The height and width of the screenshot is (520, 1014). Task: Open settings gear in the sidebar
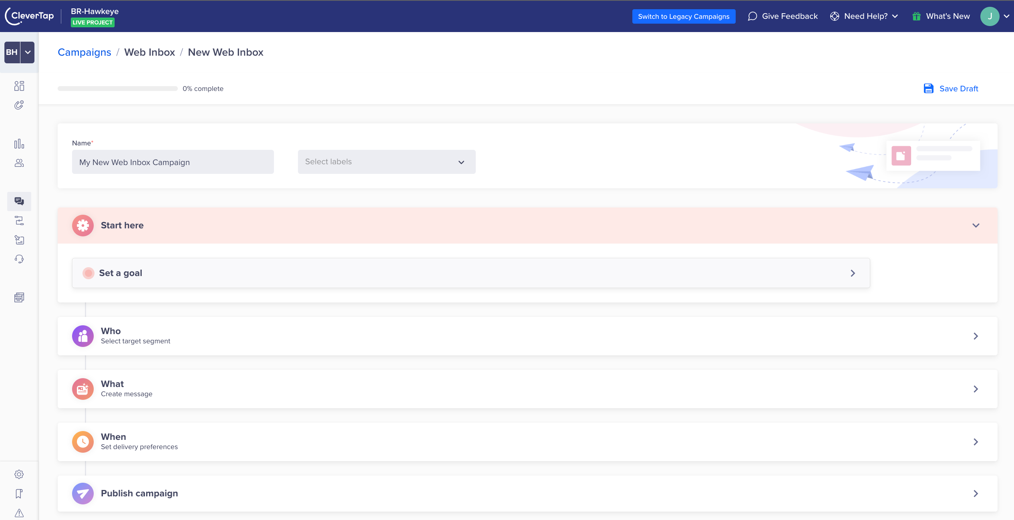(19, 474)
